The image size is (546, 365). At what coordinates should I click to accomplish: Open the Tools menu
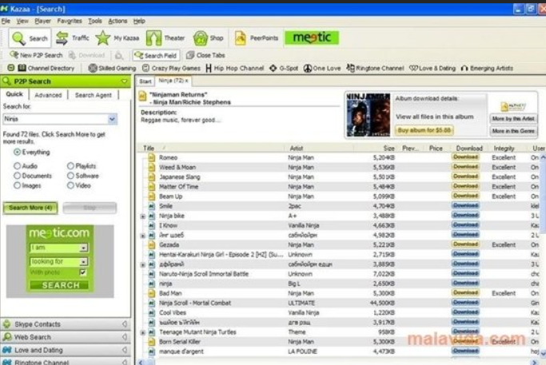pos(94,22)
